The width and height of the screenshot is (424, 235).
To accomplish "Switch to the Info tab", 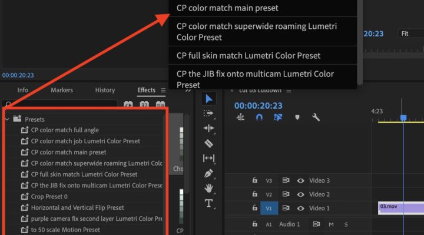I will point(23,90).
